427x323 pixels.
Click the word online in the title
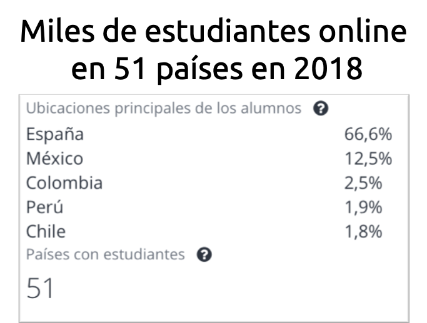pyautogui.click(x=363, y=31)
